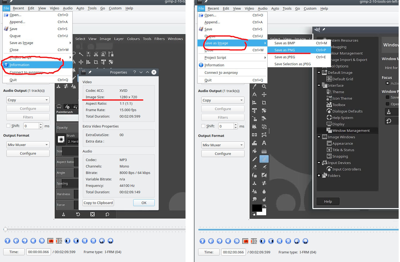The width and height of the screenshot is (400, 262).
Task: Jump to next keyframe in left Avidemux window
Action: tap(42, 241)
